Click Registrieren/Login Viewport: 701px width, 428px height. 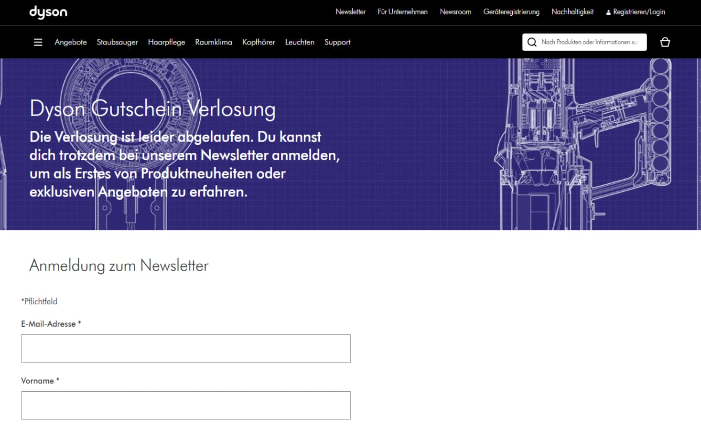point(639,12)
